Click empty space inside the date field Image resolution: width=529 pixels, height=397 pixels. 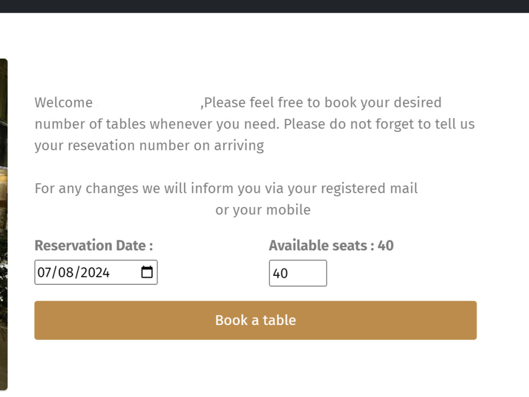(x=125, y=273)
